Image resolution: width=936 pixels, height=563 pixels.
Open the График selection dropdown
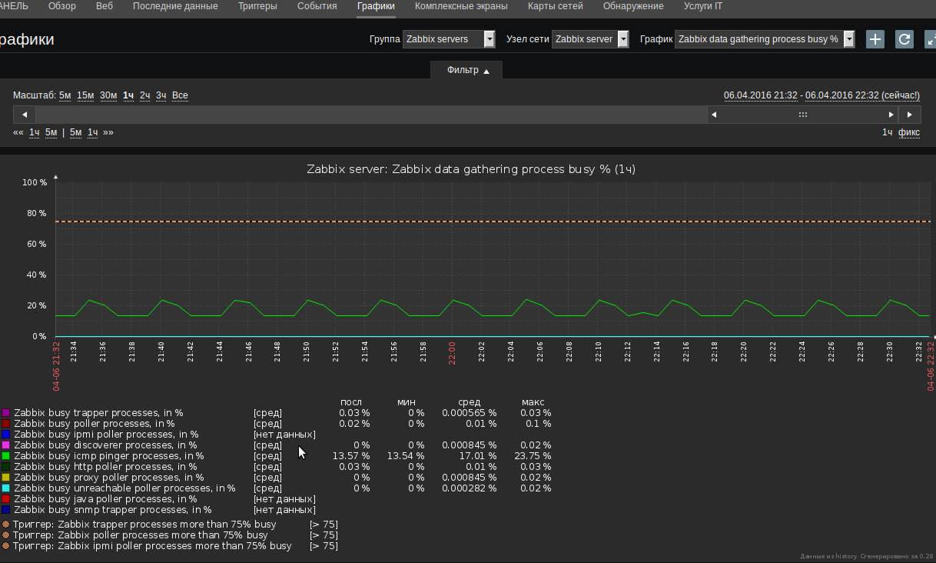[x=765, y=39]
